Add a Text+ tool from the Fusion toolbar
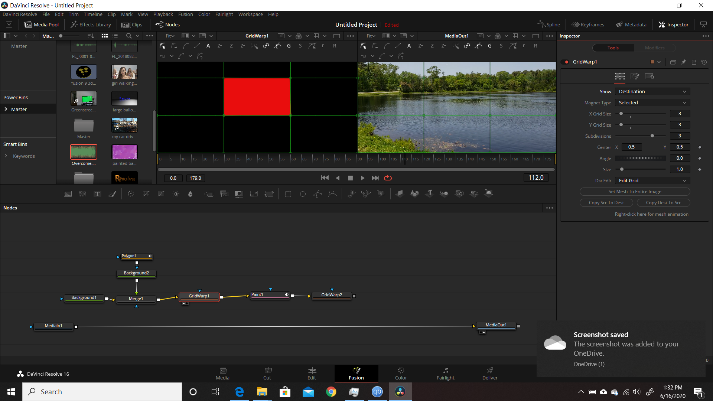This screenshot has width=713, height=401. [x=97, y=194]
